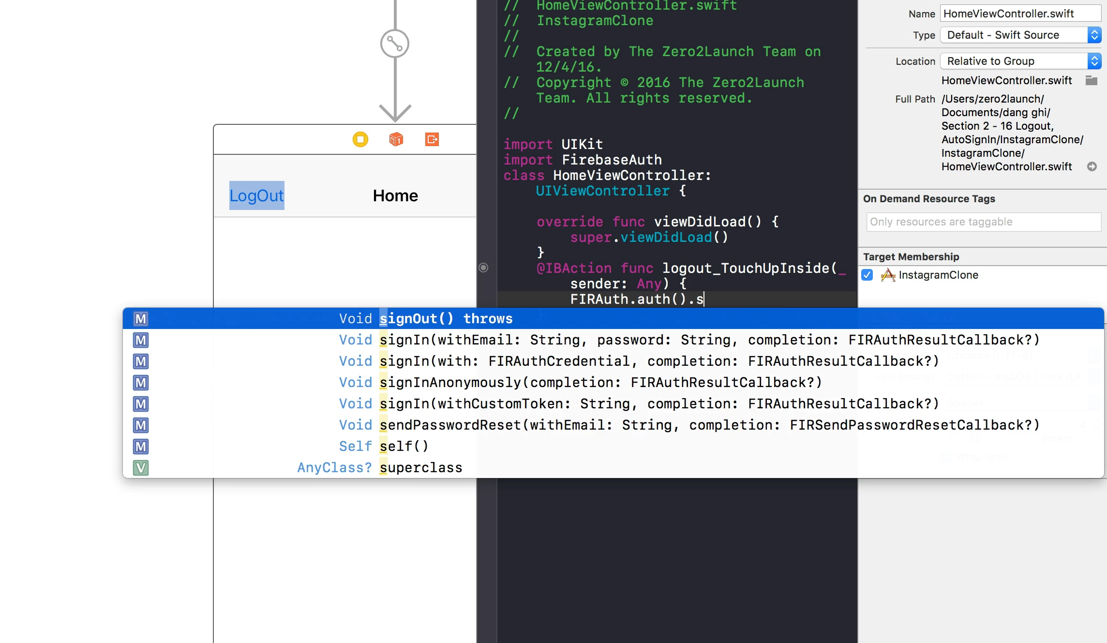1107x643 pixels.
Task: Click the Home navigation title
Action: pyautogui.click(x=395, y=195)
